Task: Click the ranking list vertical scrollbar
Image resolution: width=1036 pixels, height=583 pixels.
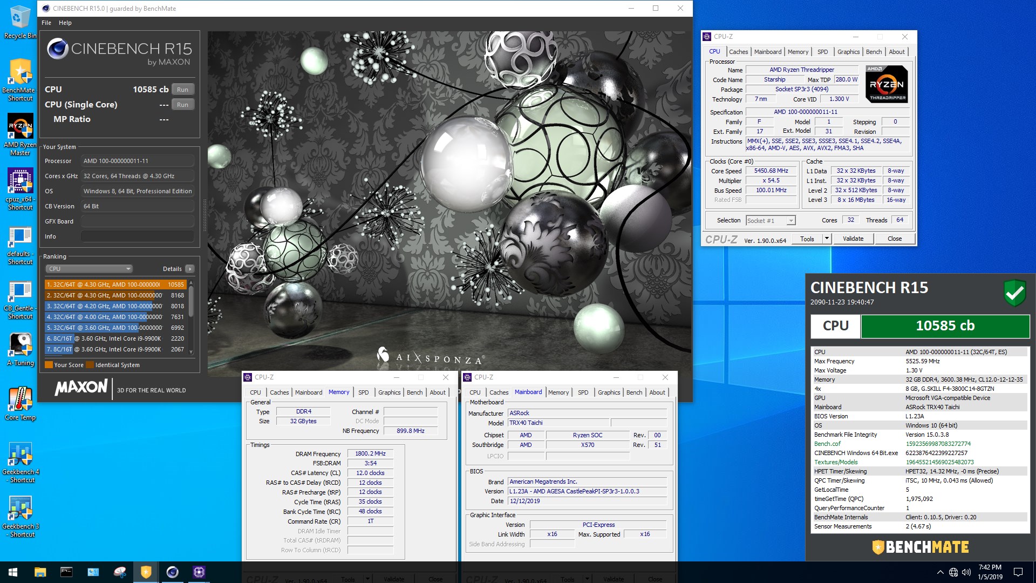Action: tap(191, 317)
